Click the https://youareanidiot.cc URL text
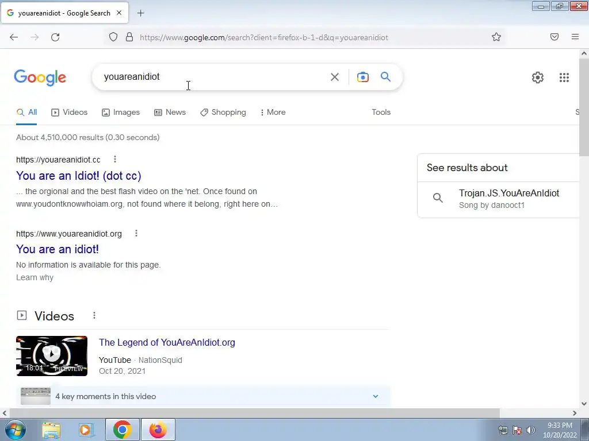The width and height of the screenshot is (589, 441). point(58,160)
